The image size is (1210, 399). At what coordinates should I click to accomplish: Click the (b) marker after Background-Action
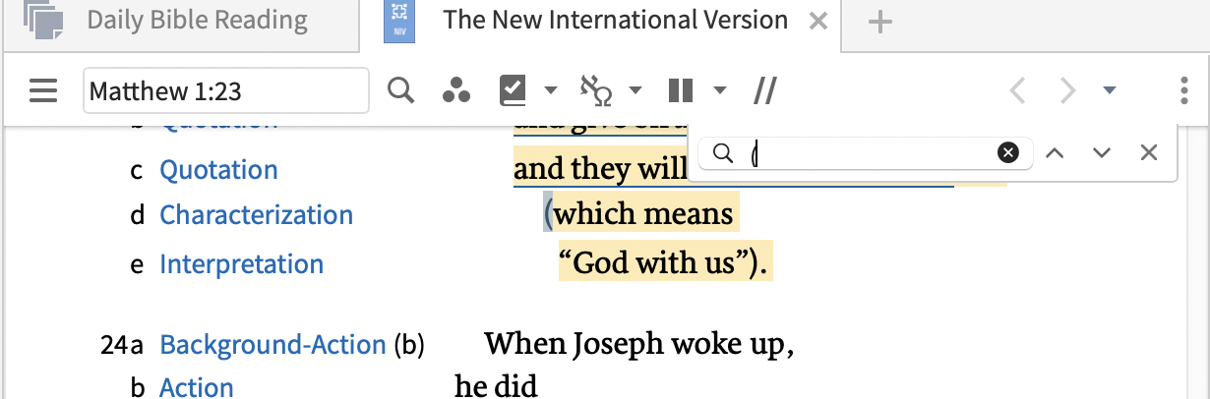[x=408, y=345]
